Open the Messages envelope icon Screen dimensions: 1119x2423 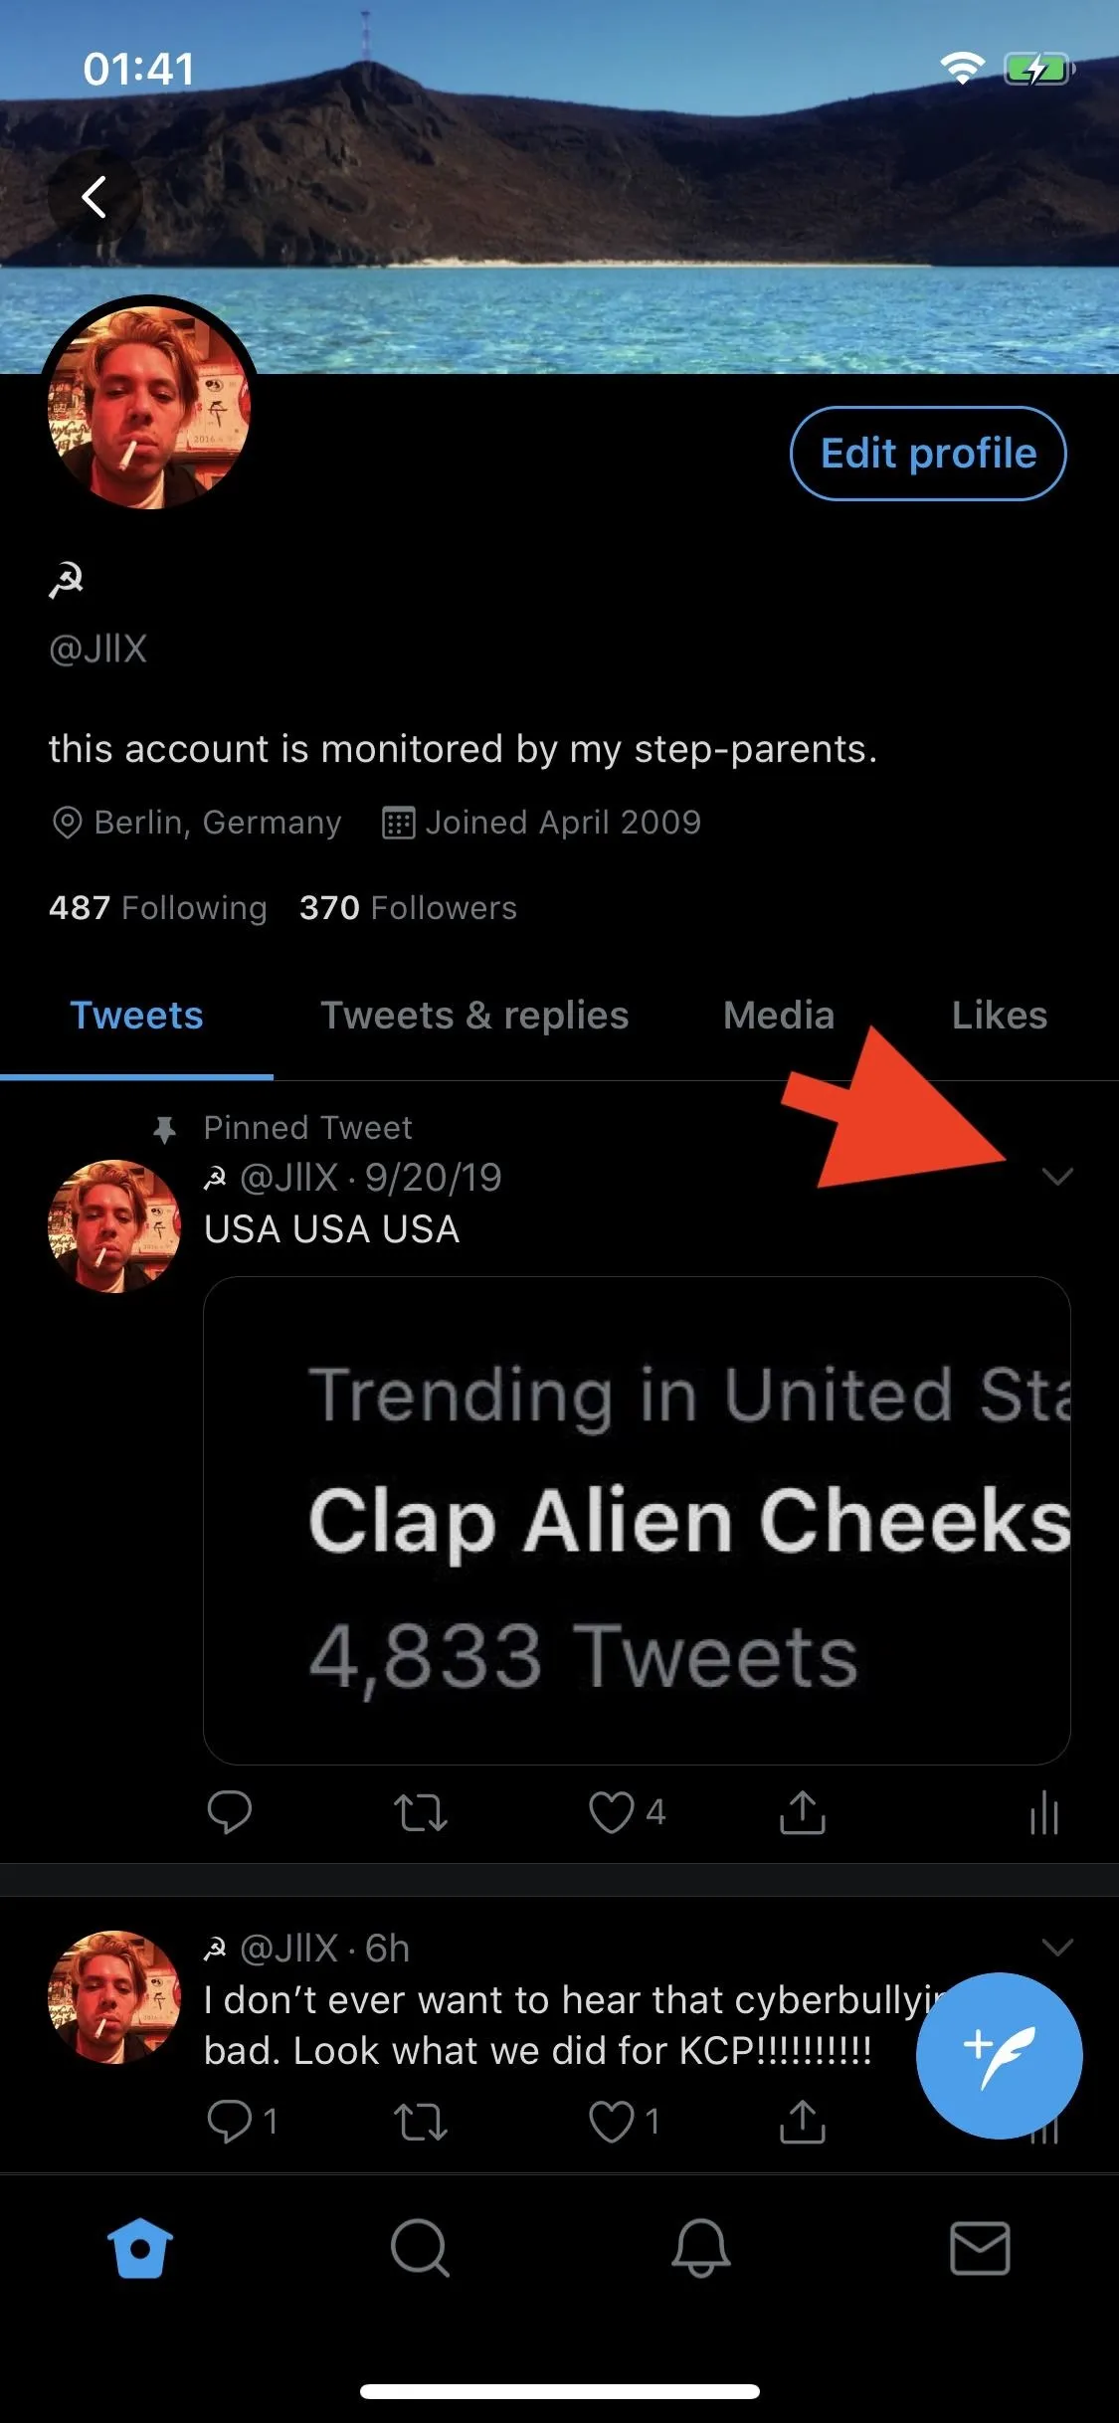(980, 2248)
